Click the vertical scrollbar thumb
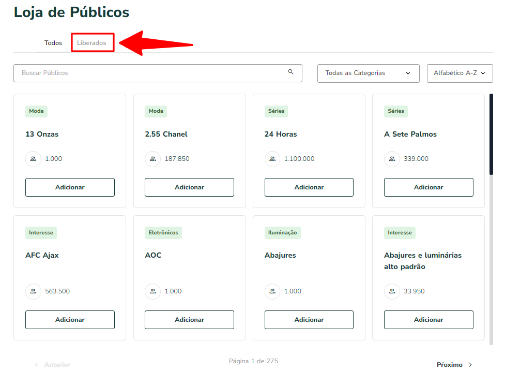 (491, 134)
